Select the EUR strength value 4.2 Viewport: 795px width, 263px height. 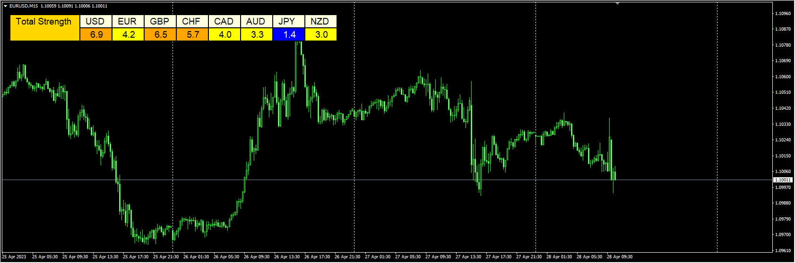[x=128, y=34]
